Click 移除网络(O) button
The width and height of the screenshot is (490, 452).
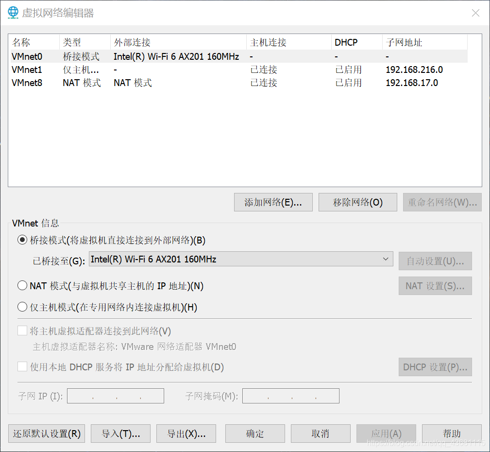coord(358,202)
